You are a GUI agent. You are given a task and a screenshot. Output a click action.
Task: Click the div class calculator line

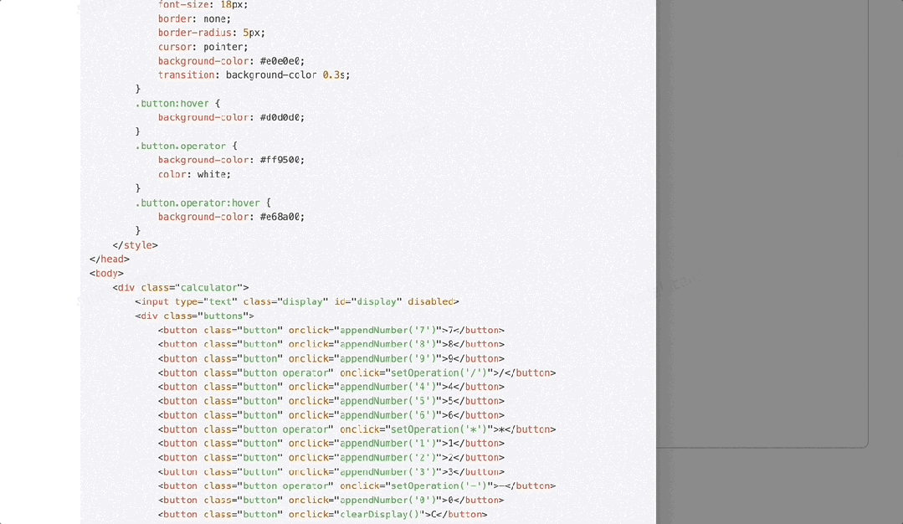pyautogui.click(x=181, y=287)
